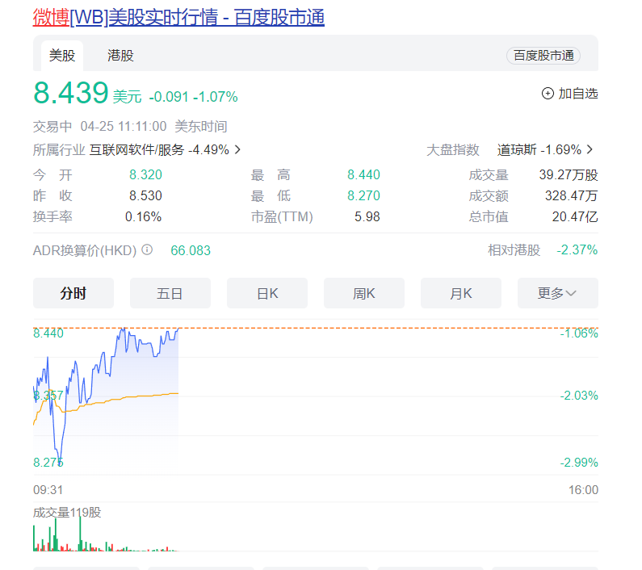Open the 道琼斯 -1.69% index link
The height and width of the screenshot is (570, 642).
pos(539,150)
